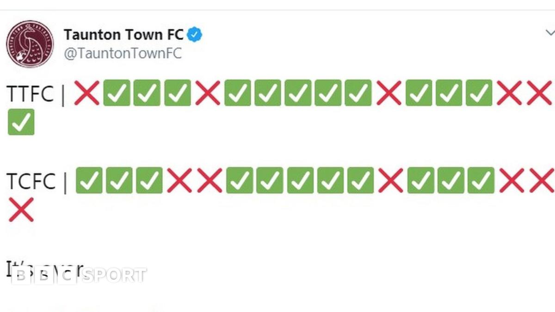This screenshot has height=312, width=555.
Task: Click the first green checkmark after TCFC
Action: pos(89,180)
